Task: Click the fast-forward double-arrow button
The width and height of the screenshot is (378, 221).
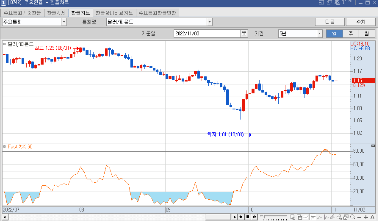Action: click(254, 217)
